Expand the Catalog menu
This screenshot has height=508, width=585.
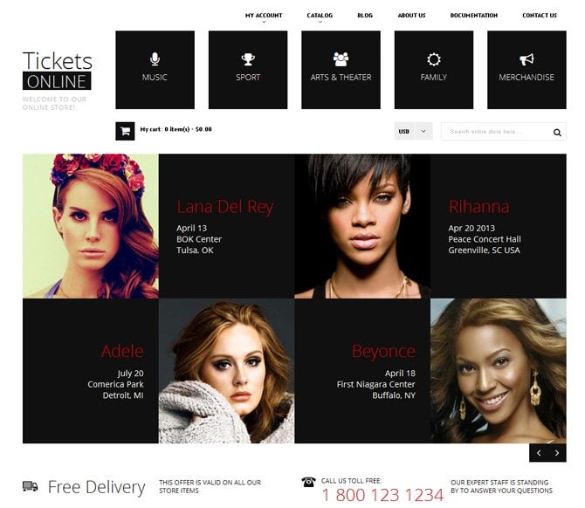pos(320,16)
